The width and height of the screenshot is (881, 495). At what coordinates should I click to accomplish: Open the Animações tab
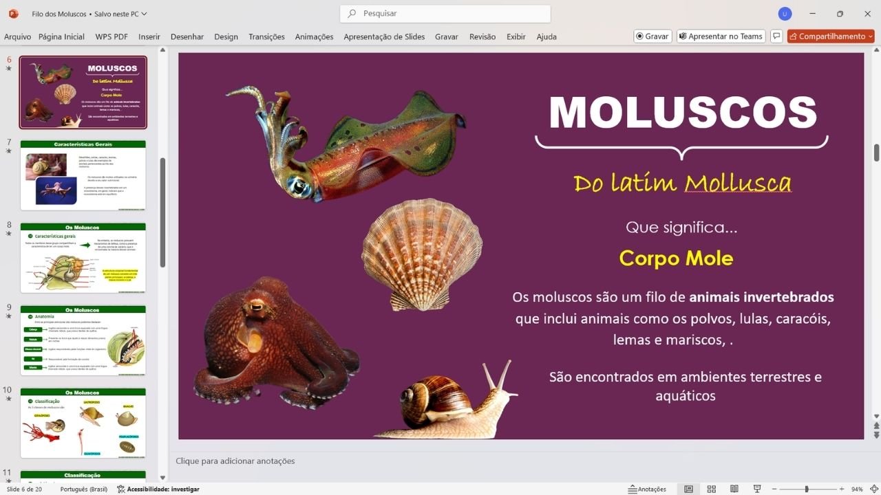tap(314, 36)
